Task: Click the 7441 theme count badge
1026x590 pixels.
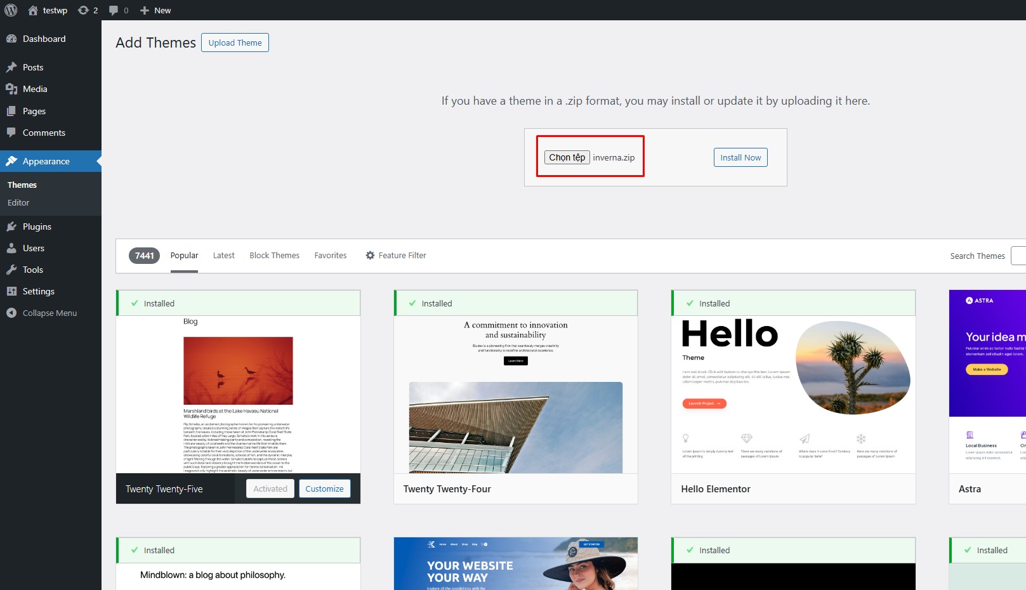Action: click(144, 255)
